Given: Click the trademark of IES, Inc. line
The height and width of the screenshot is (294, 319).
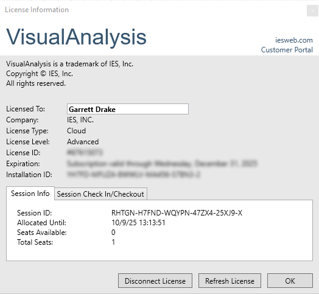Looking at the screenshot, I should click(69, 64).
